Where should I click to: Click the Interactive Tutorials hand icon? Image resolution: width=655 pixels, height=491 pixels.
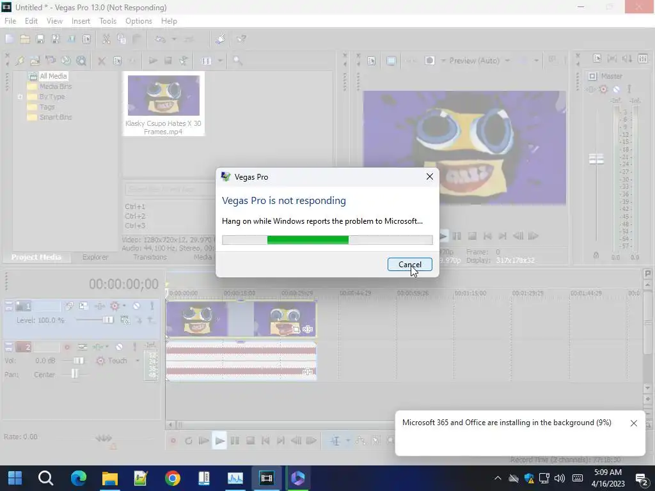point(221,39)
